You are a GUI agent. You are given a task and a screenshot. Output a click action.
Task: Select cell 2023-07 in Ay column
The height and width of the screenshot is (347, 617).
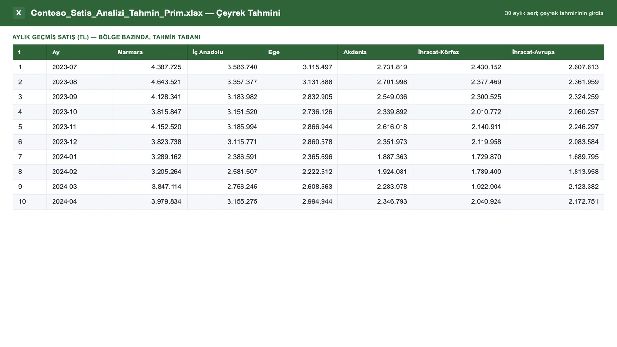[x=79, y=67]
